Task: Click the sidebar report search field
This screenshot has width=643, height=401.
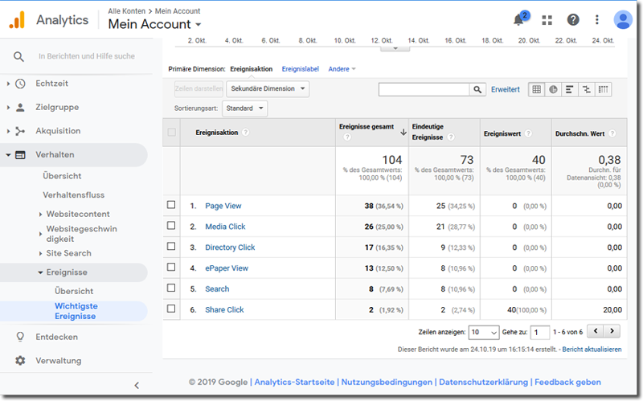Action: coord(87,56)
